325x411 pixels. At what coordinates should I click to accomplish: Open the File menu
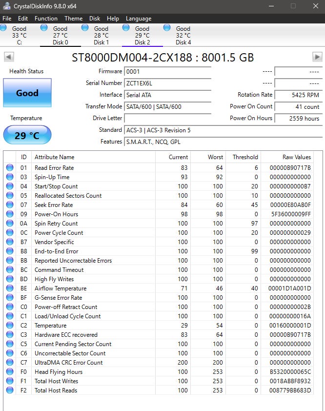pos(7,19)
